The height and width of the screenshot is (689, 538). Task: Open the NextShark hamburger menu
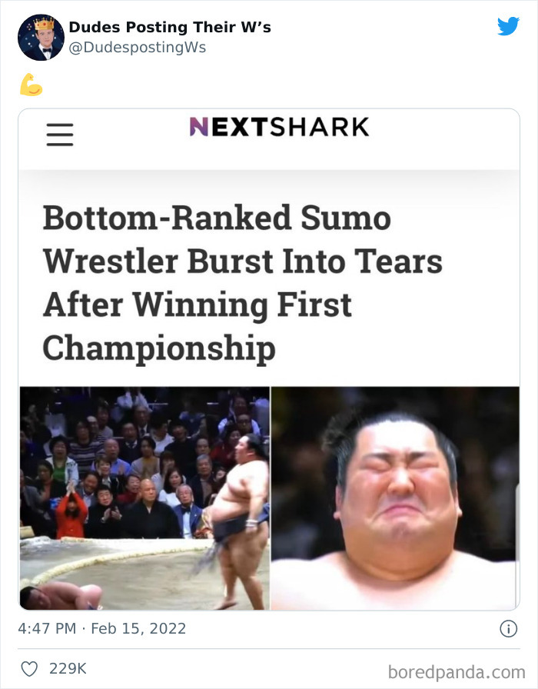click(60, 135)
